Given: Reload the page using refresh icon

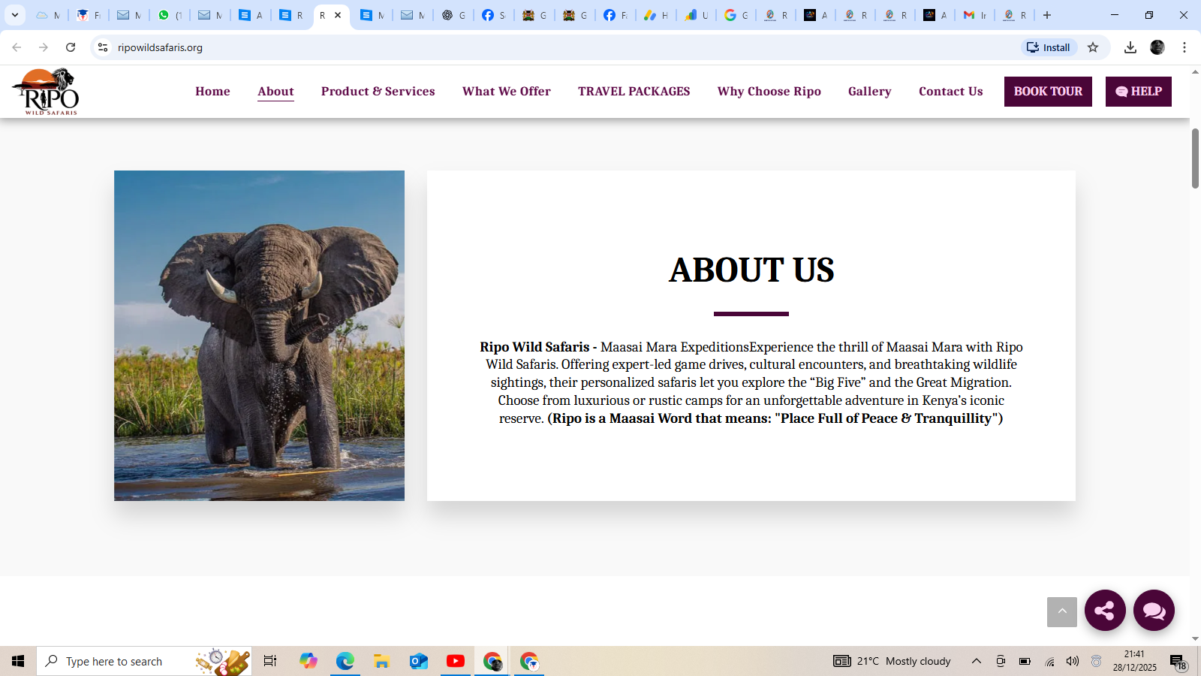Looking at the screenshot, I should click(71, 47).
